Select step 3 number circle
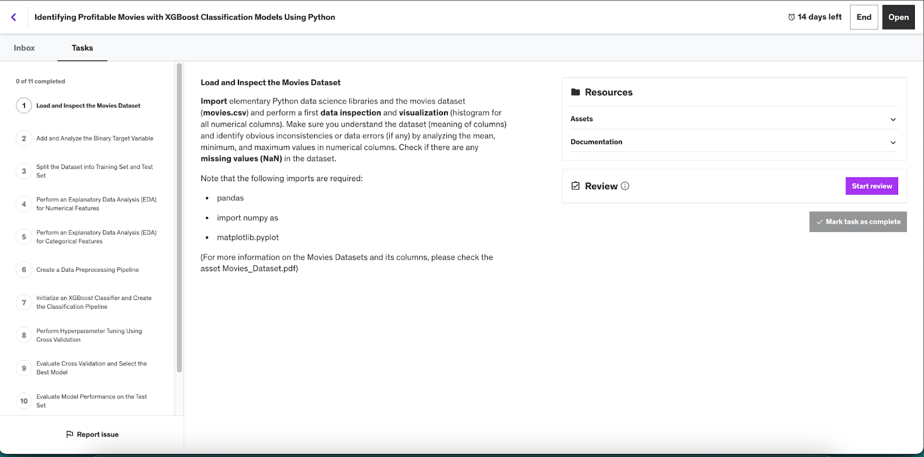Image resolution: width=924 pixels, height=457 pixels. point(24,171)
